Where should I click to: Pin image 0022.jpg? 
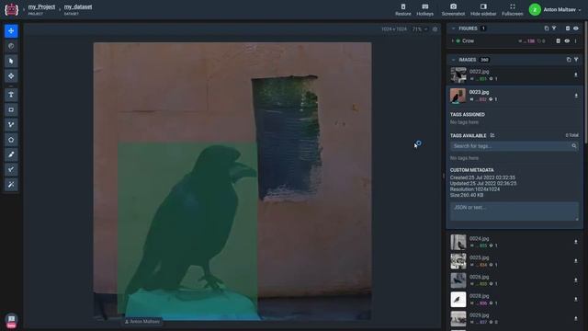[576, 75]
